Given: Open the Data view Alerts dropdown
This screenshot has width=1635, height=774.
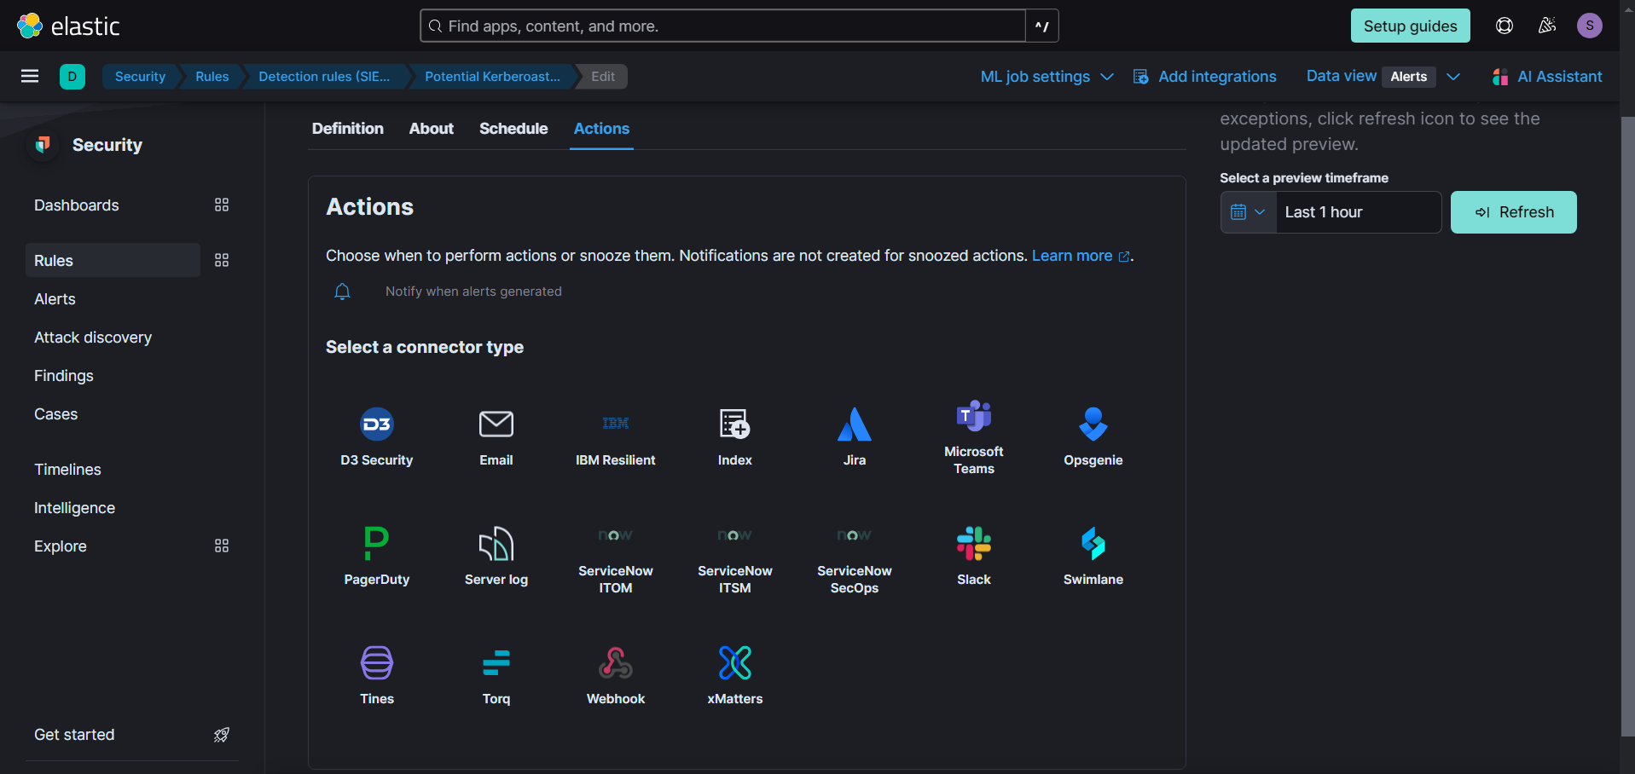Looking at the screenshot, I should [1383, 77].
